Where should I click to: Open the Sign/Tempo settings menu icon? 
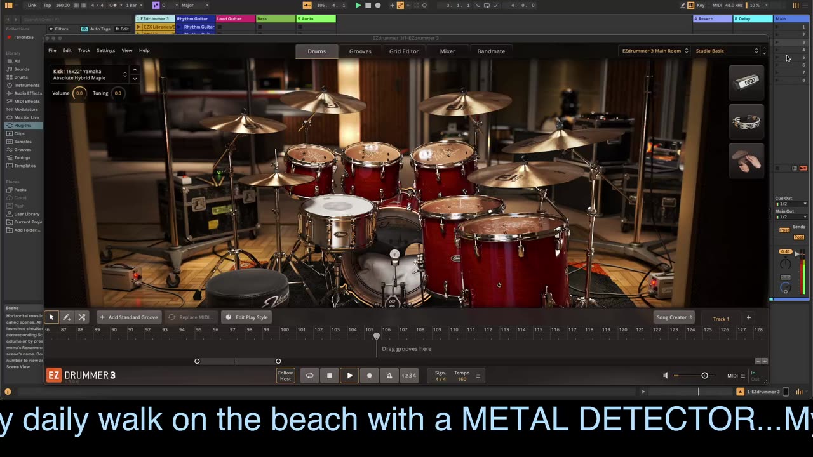[x=478, y=376]
